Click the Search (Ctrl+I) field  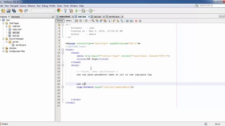pos(210,6)
